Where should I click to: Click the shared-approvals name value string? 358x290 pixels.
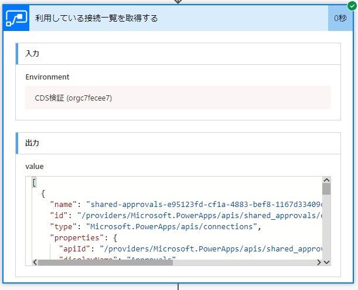click(x=204, y=204)
